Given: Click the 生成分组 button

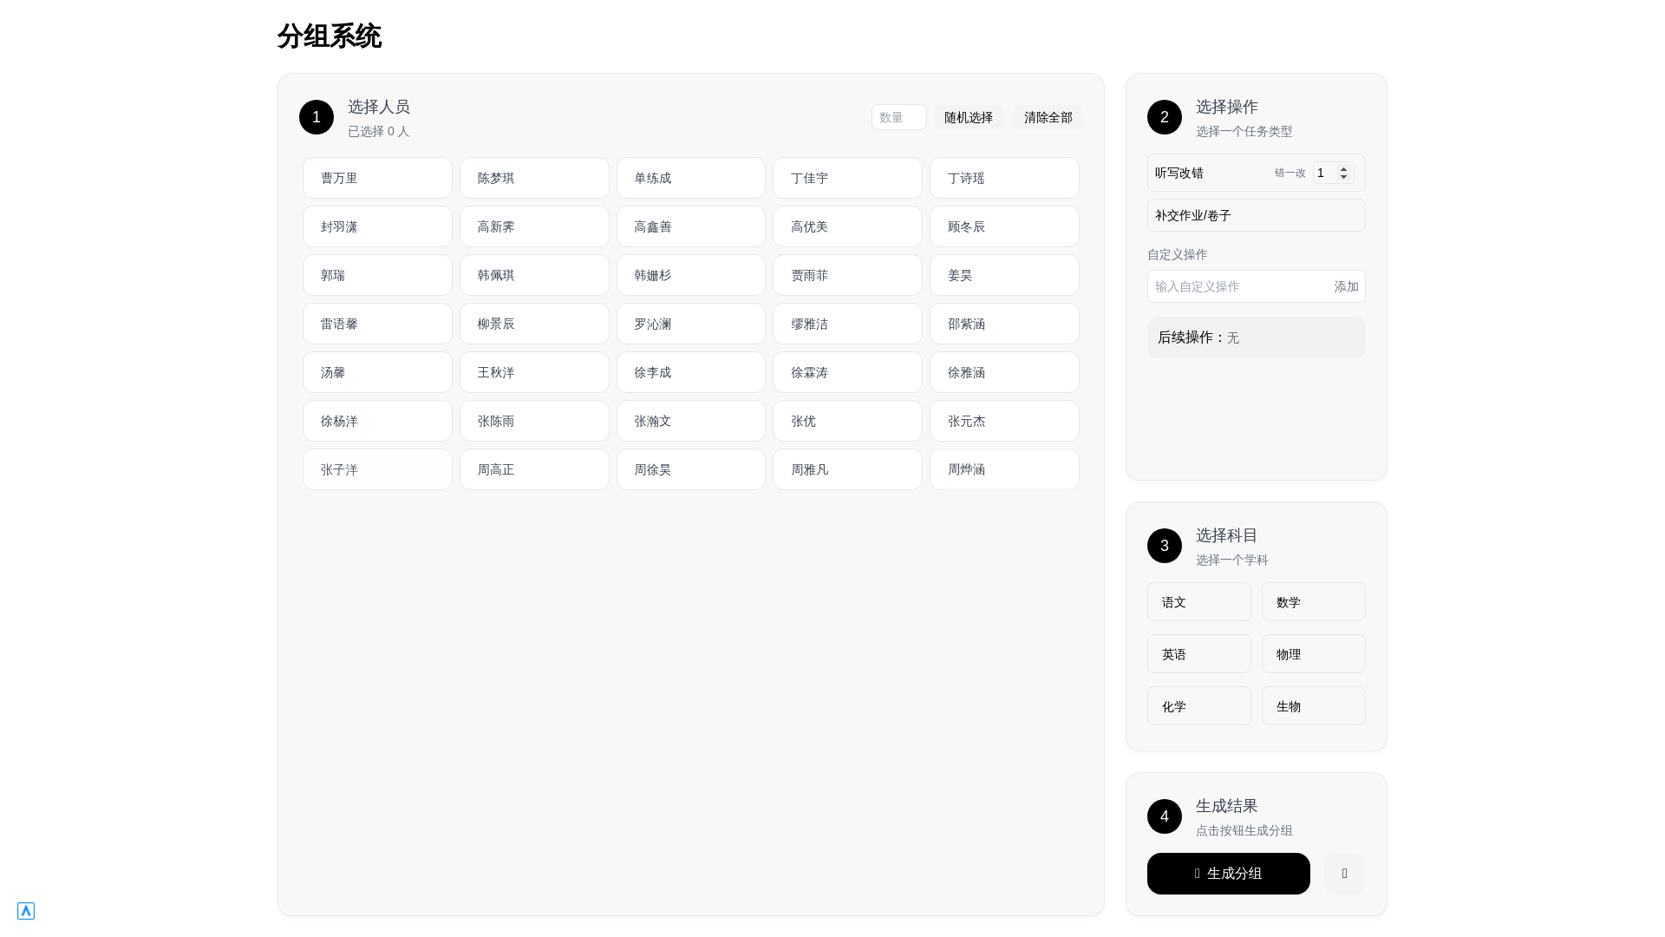Looking at the screenshot, I should coord(1228,874).
